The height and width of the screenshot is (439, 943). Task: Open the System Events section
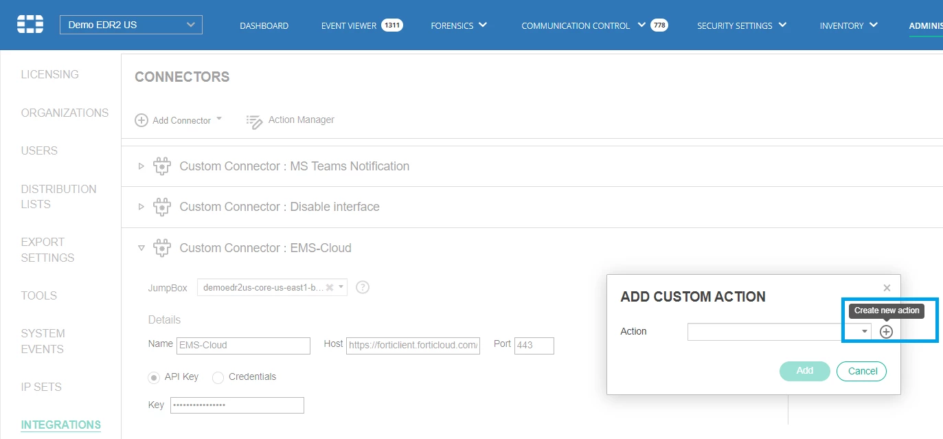pyautogui.click(x=43, y=341)
